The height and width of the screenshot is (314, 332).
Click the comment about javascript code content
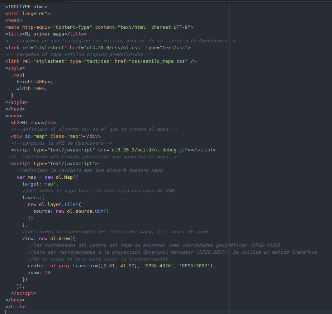[94, 157]
